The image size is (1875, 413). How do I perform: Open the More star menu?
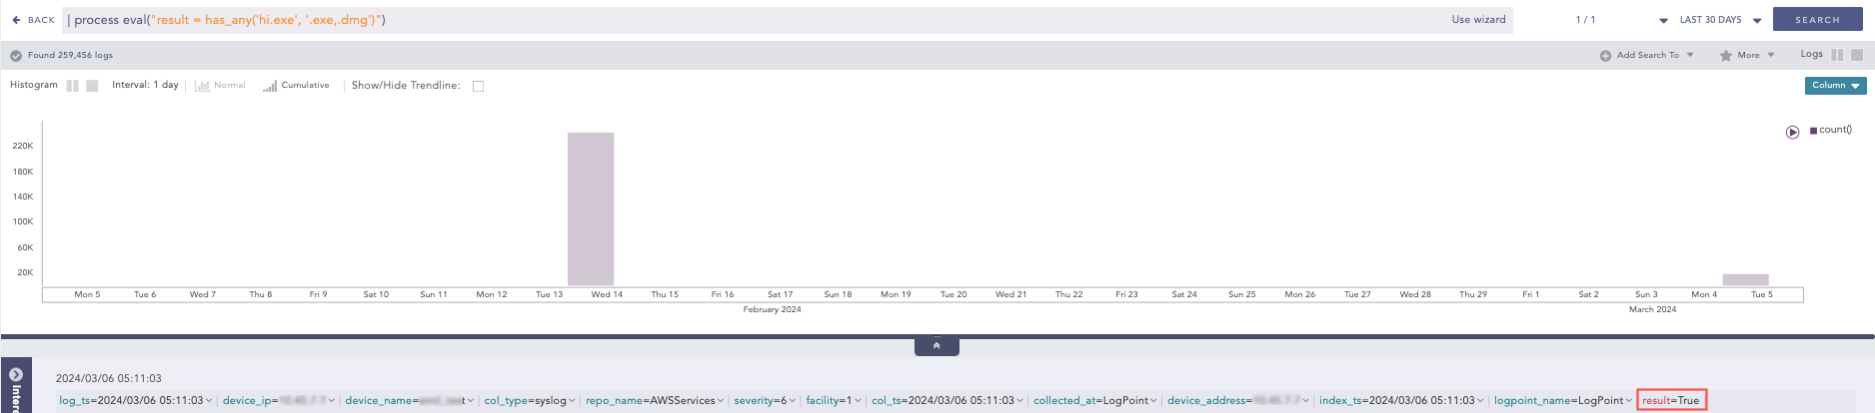[x=1746, y=56]
